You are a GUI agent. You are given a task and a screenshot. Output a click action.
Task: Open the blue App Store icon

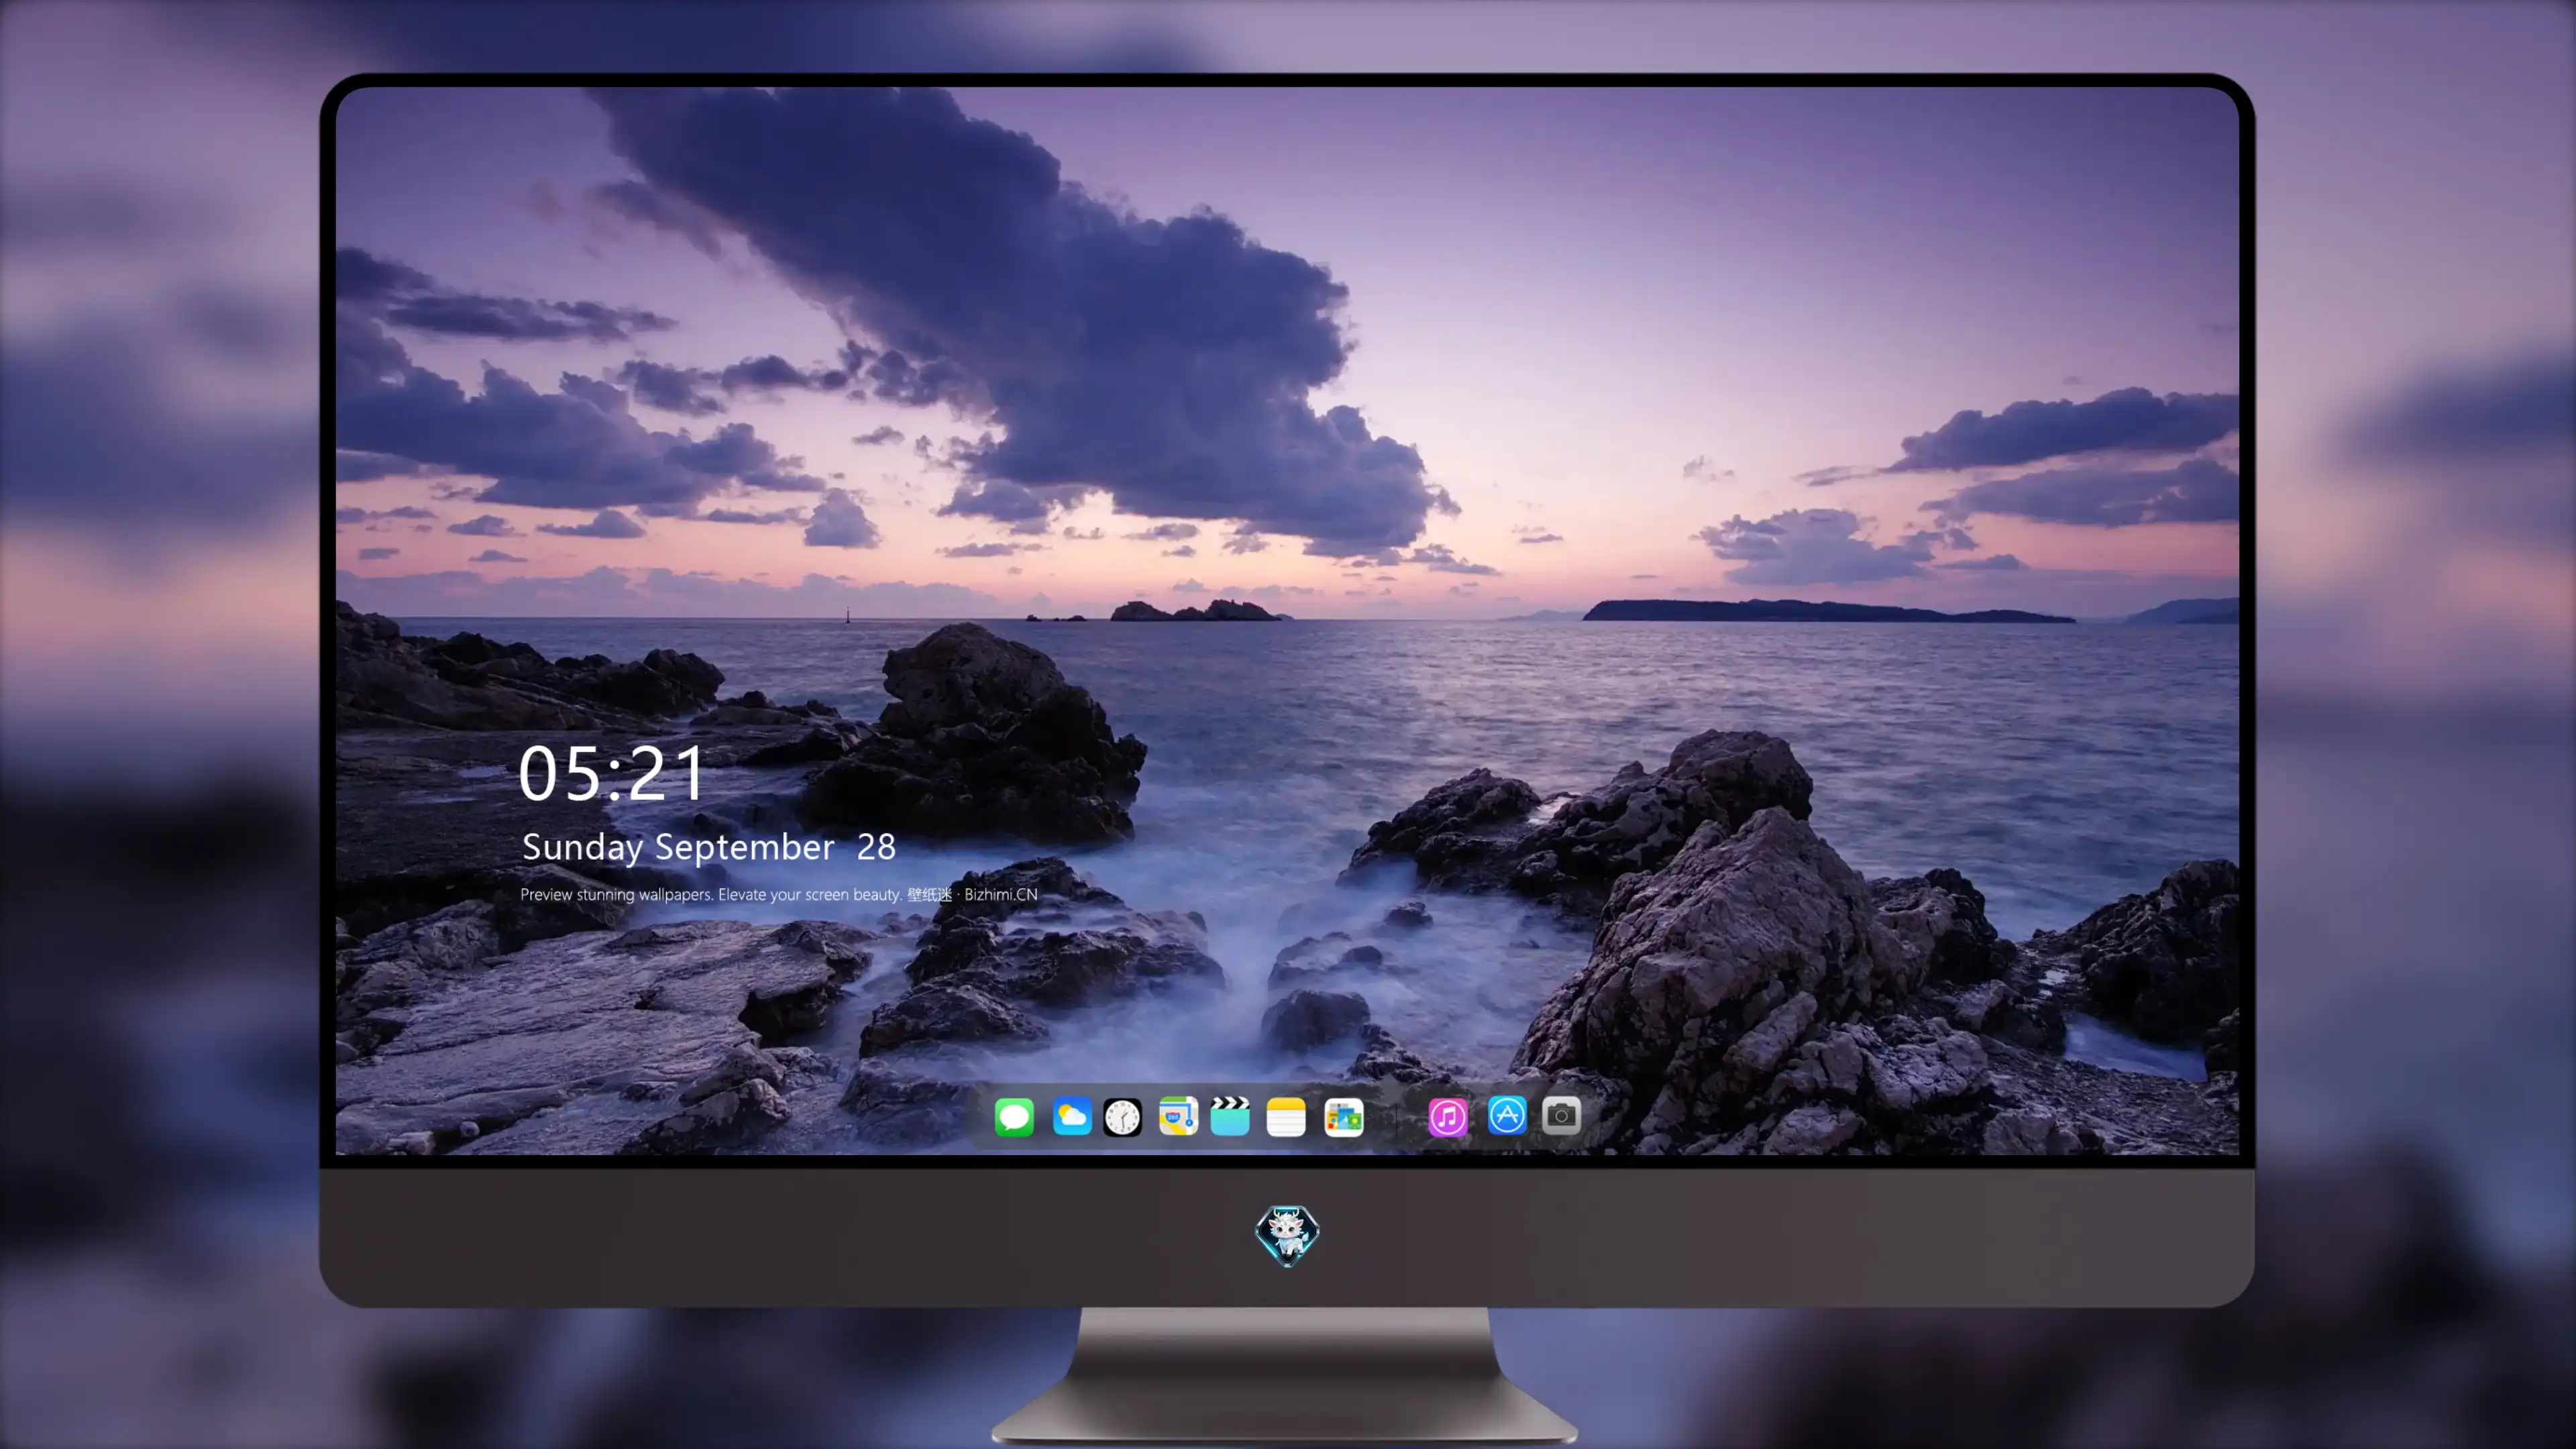(1507, 1115)
